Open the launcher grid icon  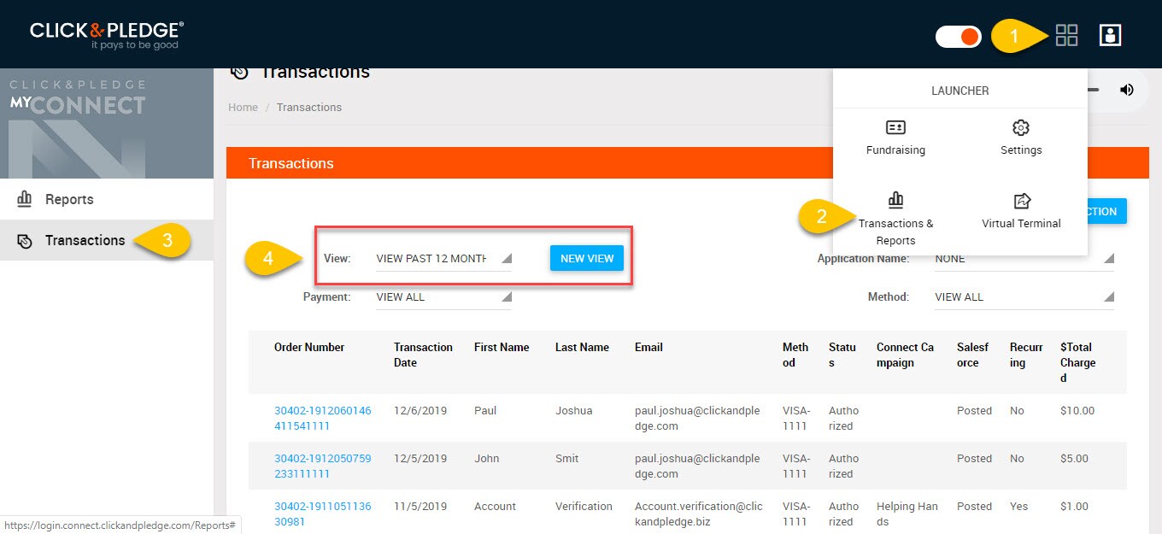pos(1066,35)
